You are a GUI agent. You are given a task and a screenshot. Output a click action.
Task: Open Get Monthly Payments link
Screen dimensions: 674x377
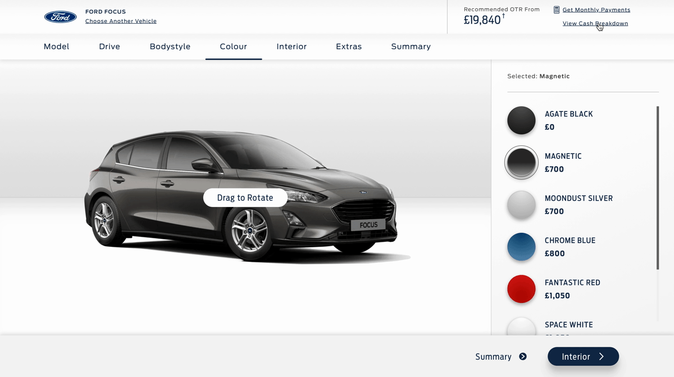coord(596,10)
